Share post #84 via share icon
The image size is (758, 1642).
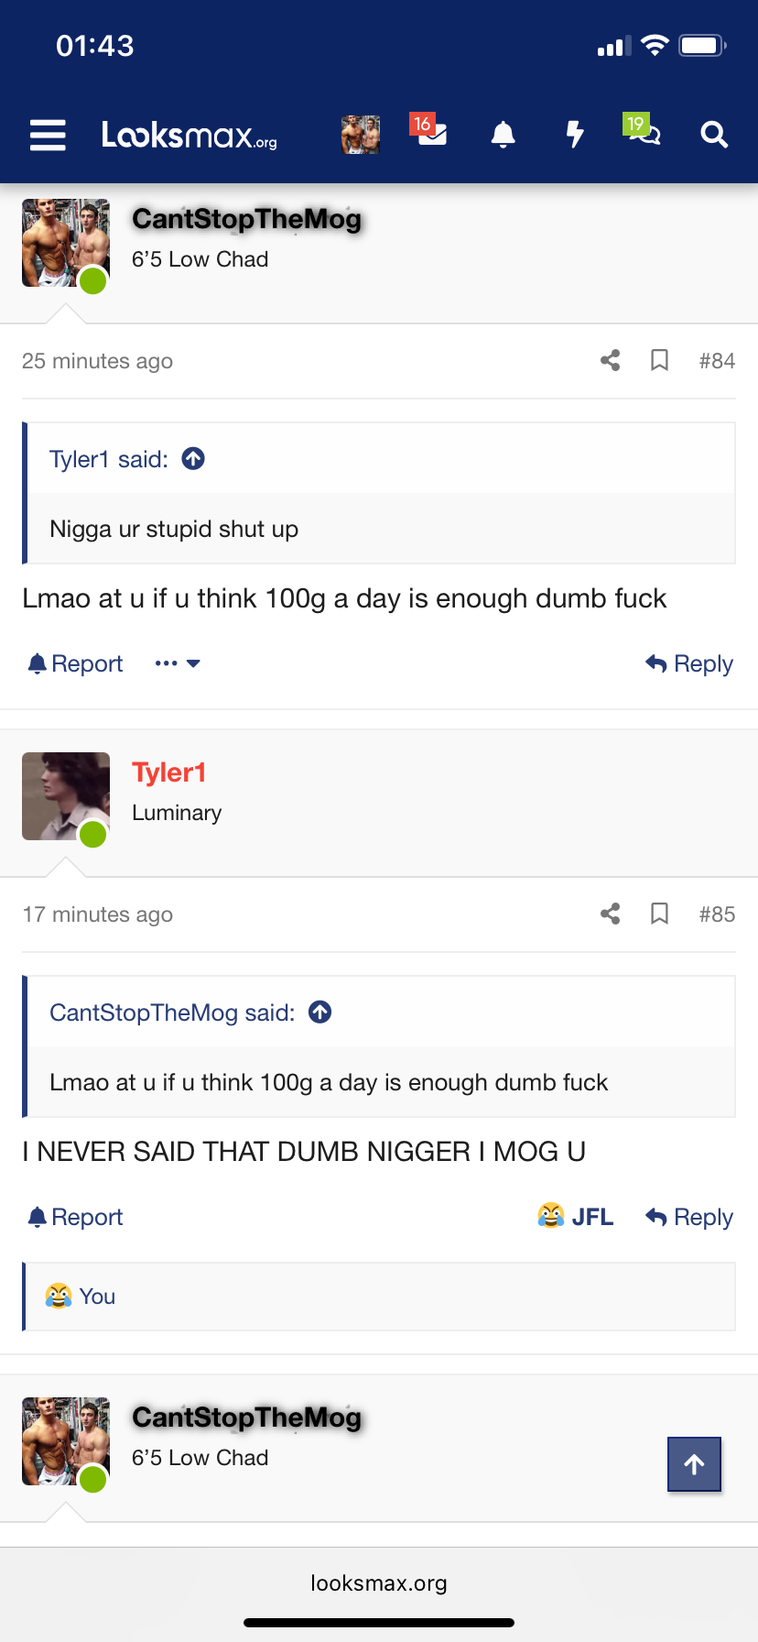tap(611, 360)
